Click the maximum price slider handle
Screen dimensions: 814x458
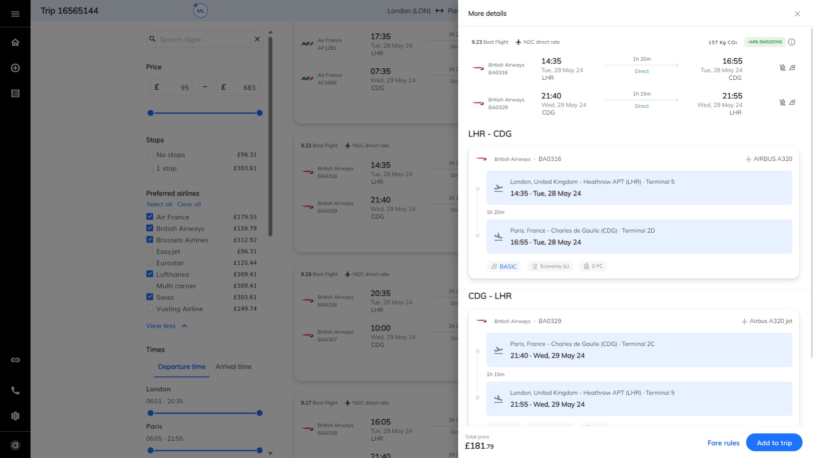pyautogui.click(x=259, y=113)
